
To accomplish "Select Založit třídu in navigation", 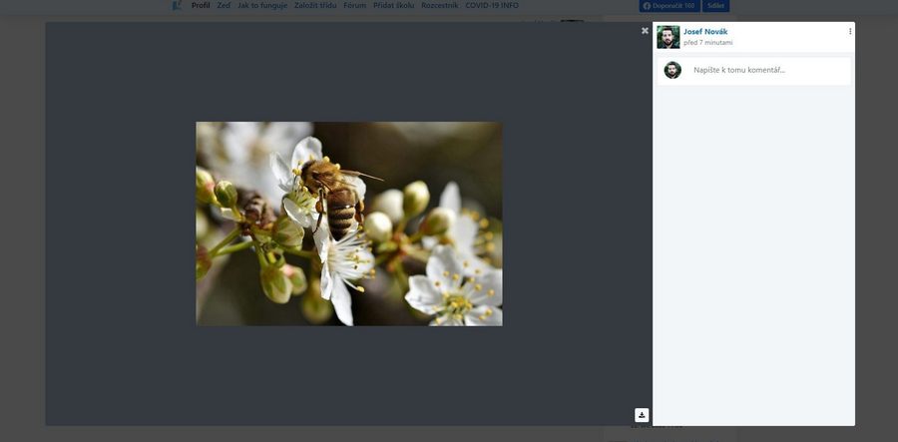I will [315, 6].
